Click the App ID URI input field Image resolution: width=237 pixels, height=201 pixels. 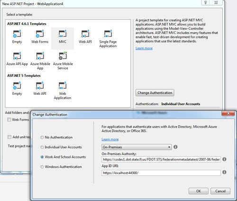pos(161,173)
